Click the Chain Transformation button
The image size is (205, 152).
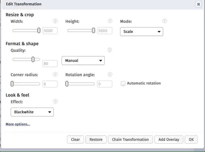click(130, 139)
